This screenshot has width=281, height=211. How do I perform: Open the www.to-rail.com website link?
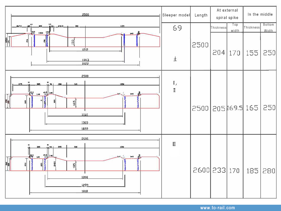point(217,208)
